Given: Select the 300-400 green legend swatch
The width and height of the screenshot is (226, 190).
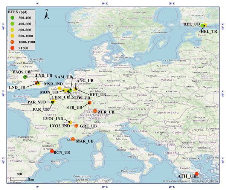Looking at the screenshot, I should [13, 18].
